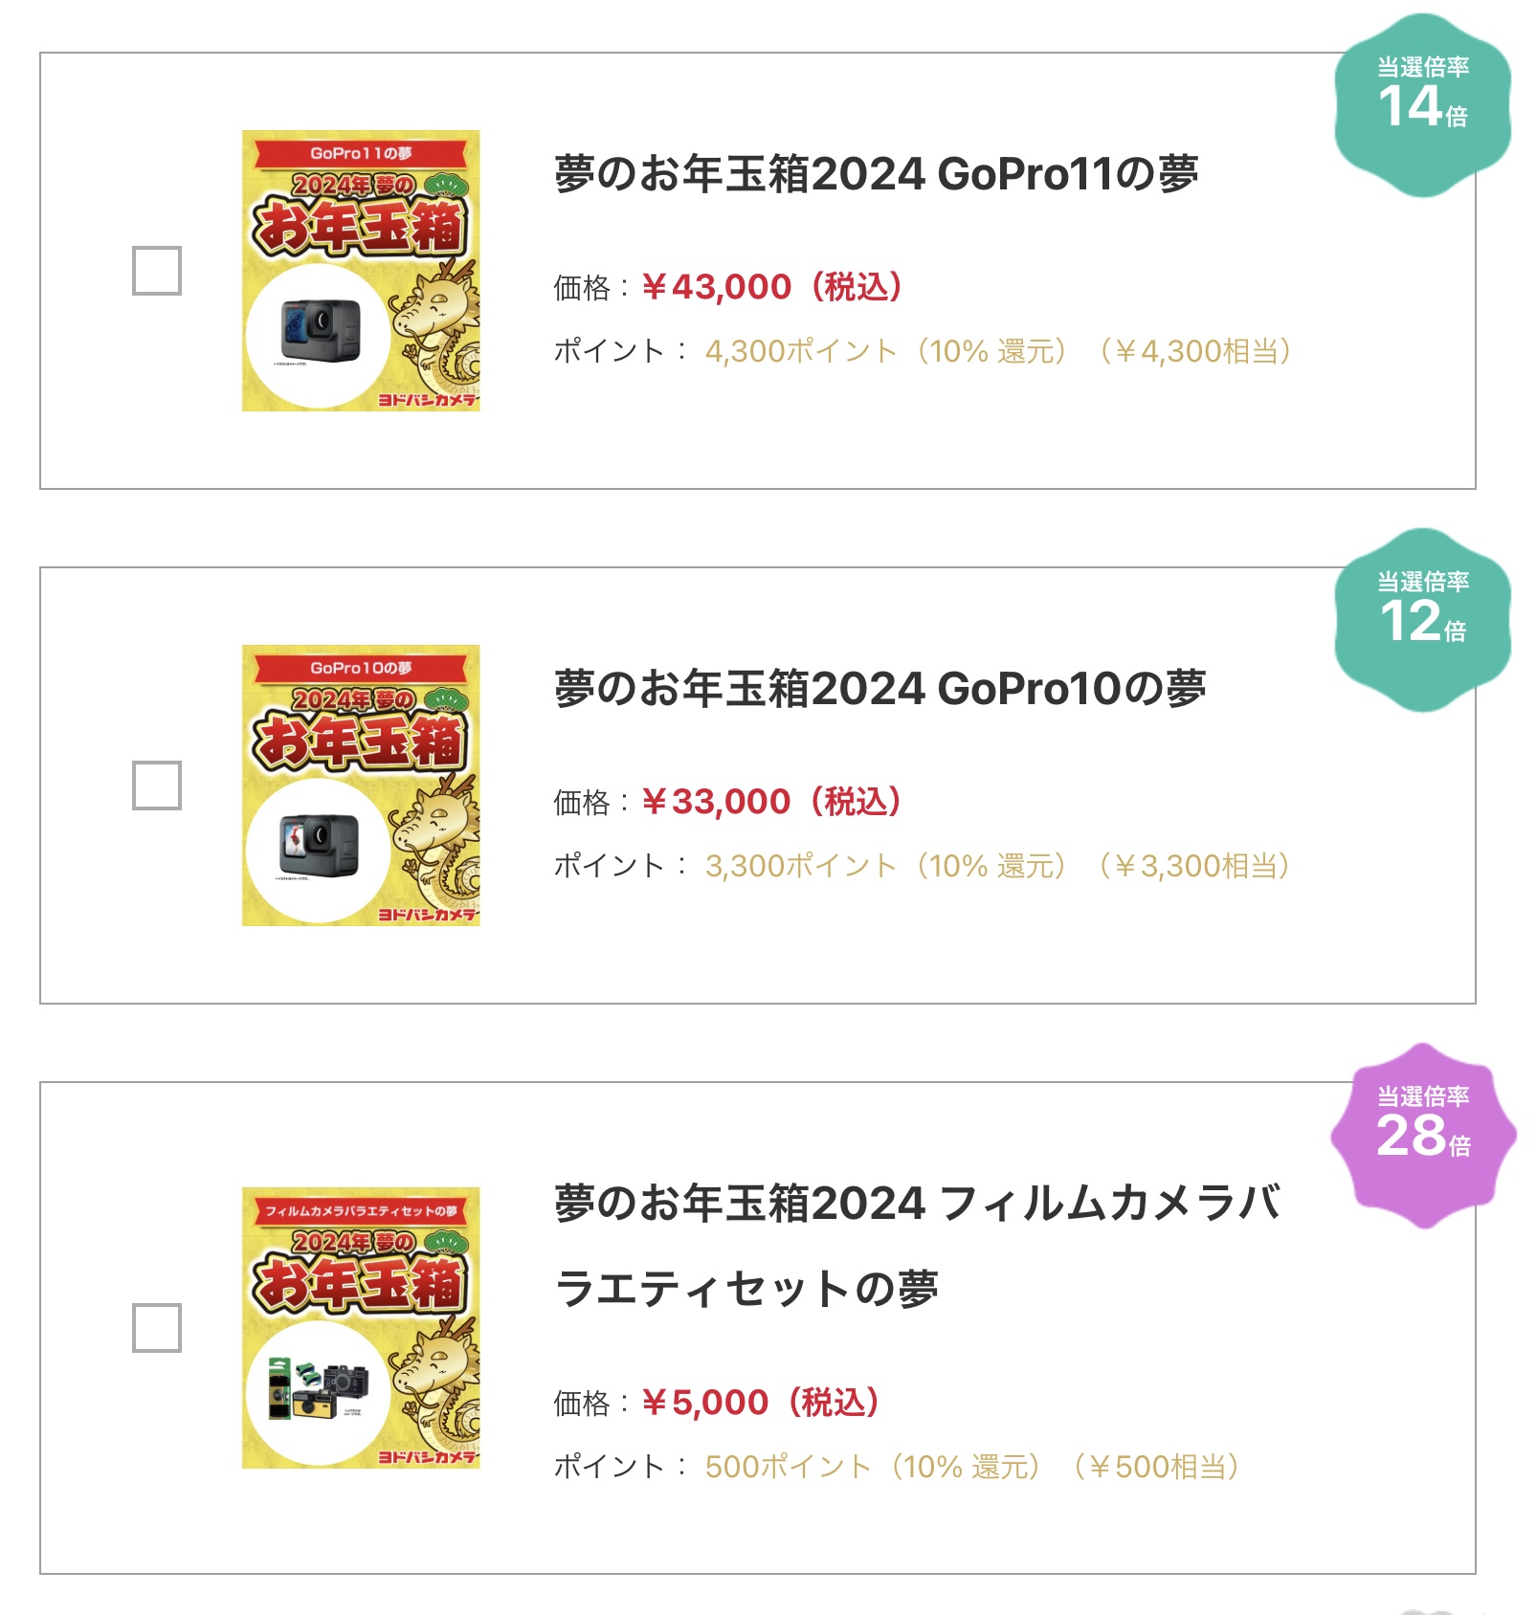1536x1615 pixels.
Task: Open the フィルムカメラバラエティセットの夢 title
Action: tap(917, 1245)
